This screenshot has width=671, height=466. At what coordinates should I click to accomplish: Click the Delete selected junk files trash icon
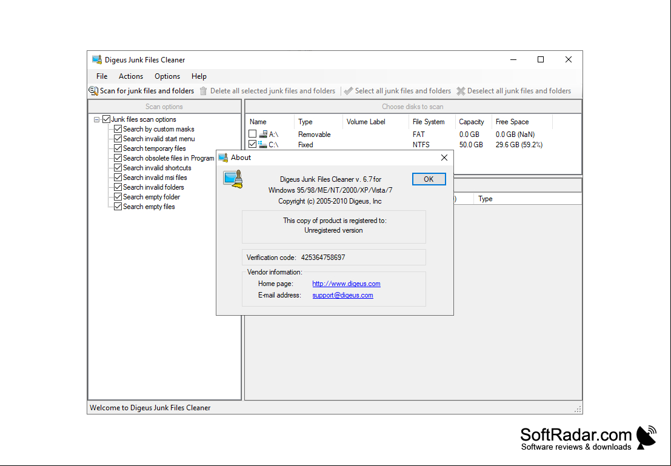[203, 91]
